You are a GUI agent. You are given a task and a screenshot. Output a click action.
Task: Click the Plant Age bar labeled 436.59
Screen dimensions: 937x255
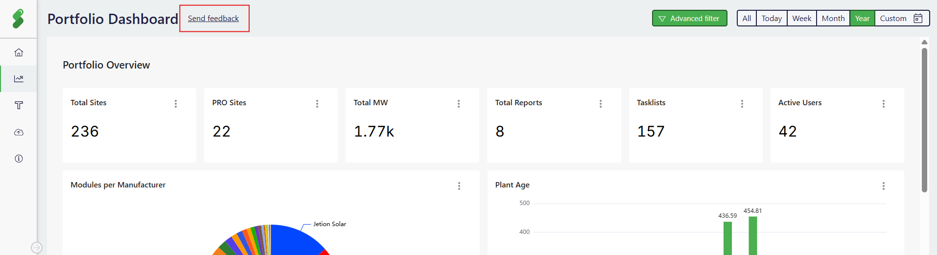pyautogui.click(x=727, y=238)
